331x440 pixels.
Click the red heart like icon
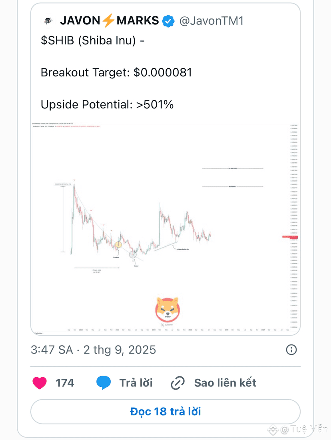pos(40,383)
